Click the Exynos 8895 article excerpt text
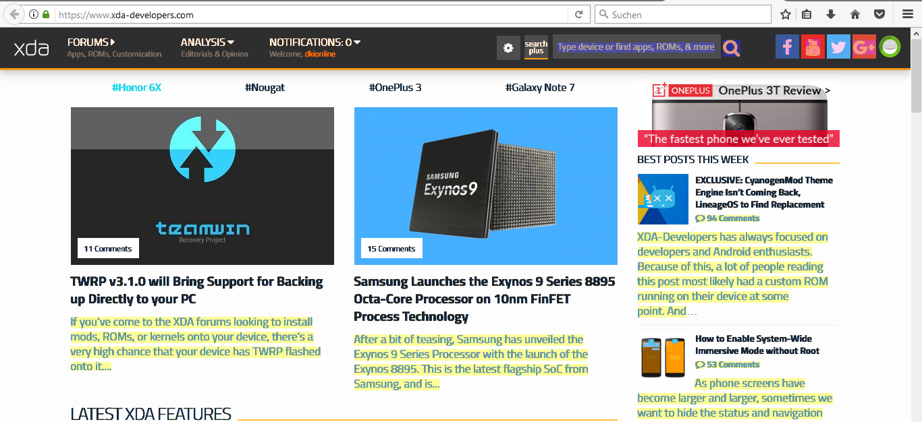Viewport: 922px width, 422px height. pos(471,361)
